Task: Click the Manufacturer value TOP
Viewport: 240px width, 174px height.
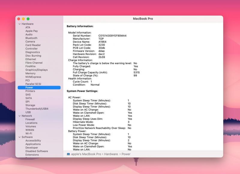Action: click(x=101, y=39)
